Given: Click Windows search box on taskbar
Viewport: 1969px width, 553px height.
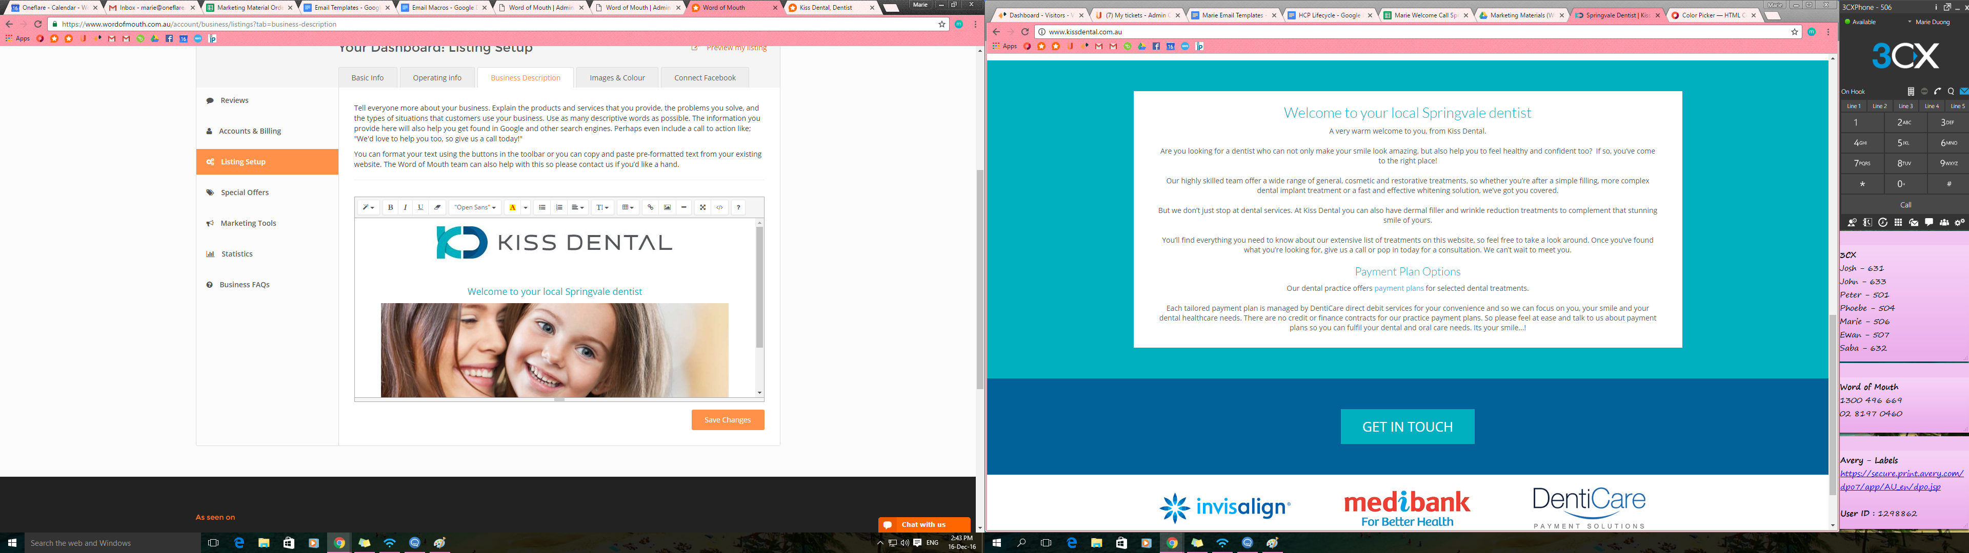Looking at the screenshot, I should 112,543.
